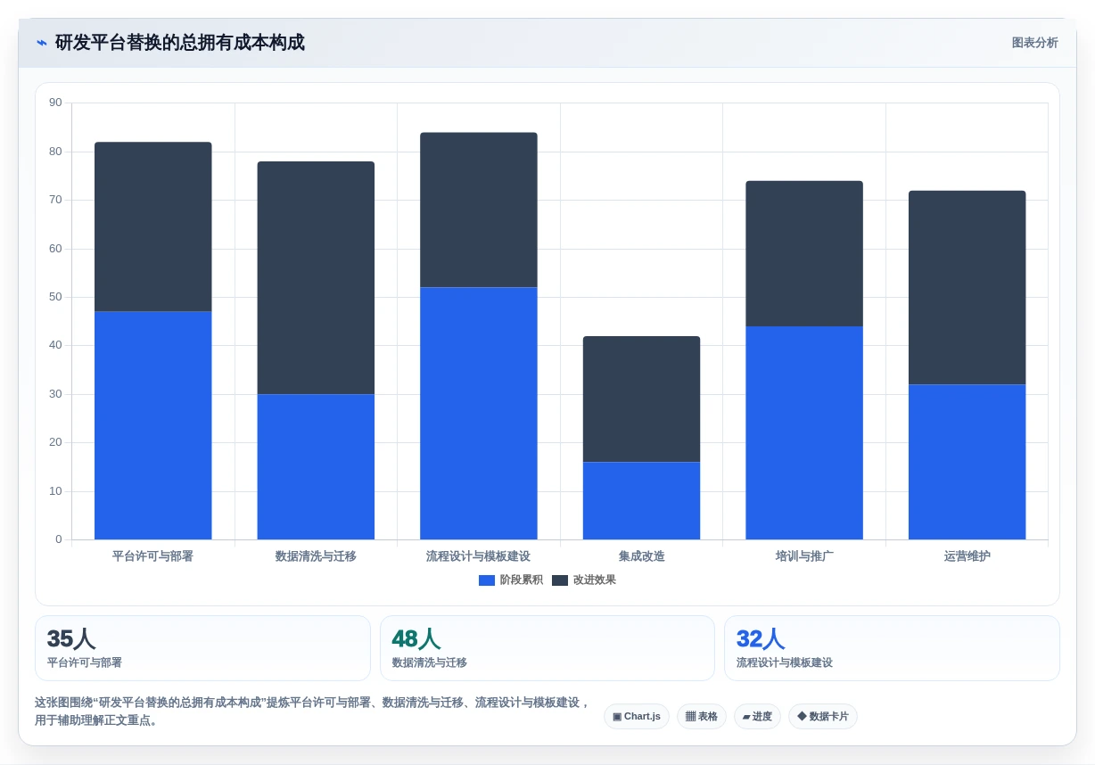
Task: Click the blue bar segment for 平台许可与部署
Action: pyautogui.click(x=153, y=425)
